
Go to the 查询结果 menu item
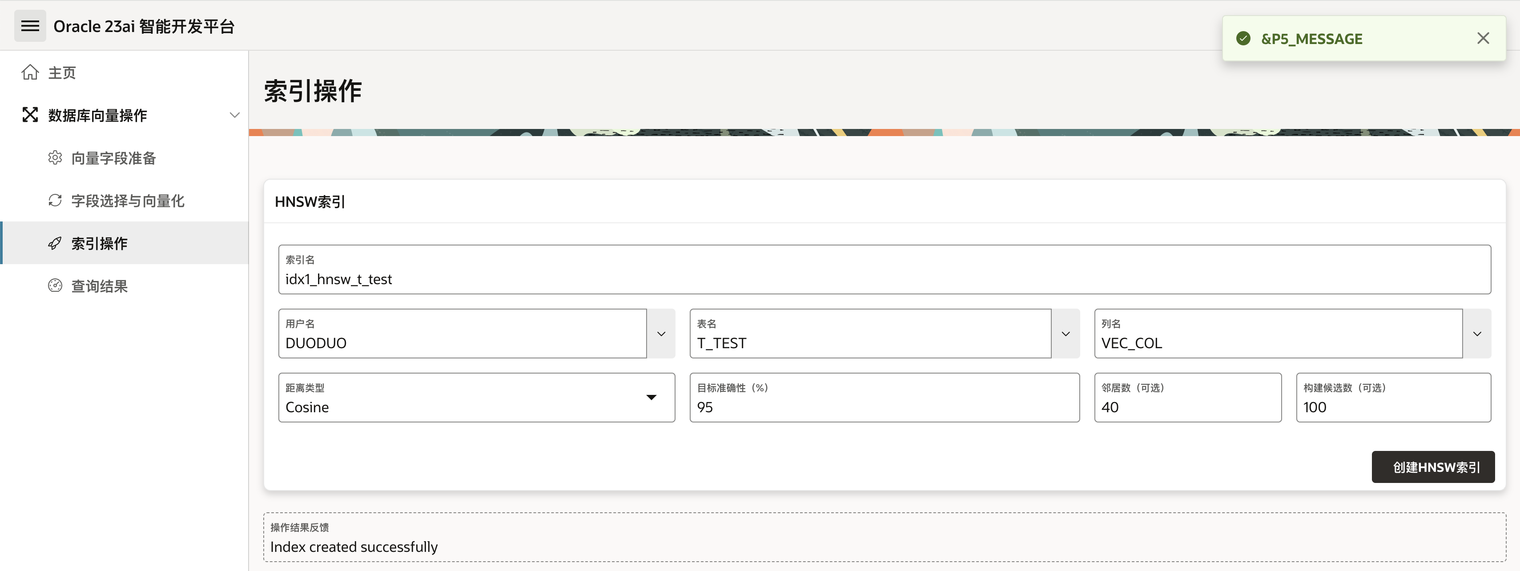99,286
